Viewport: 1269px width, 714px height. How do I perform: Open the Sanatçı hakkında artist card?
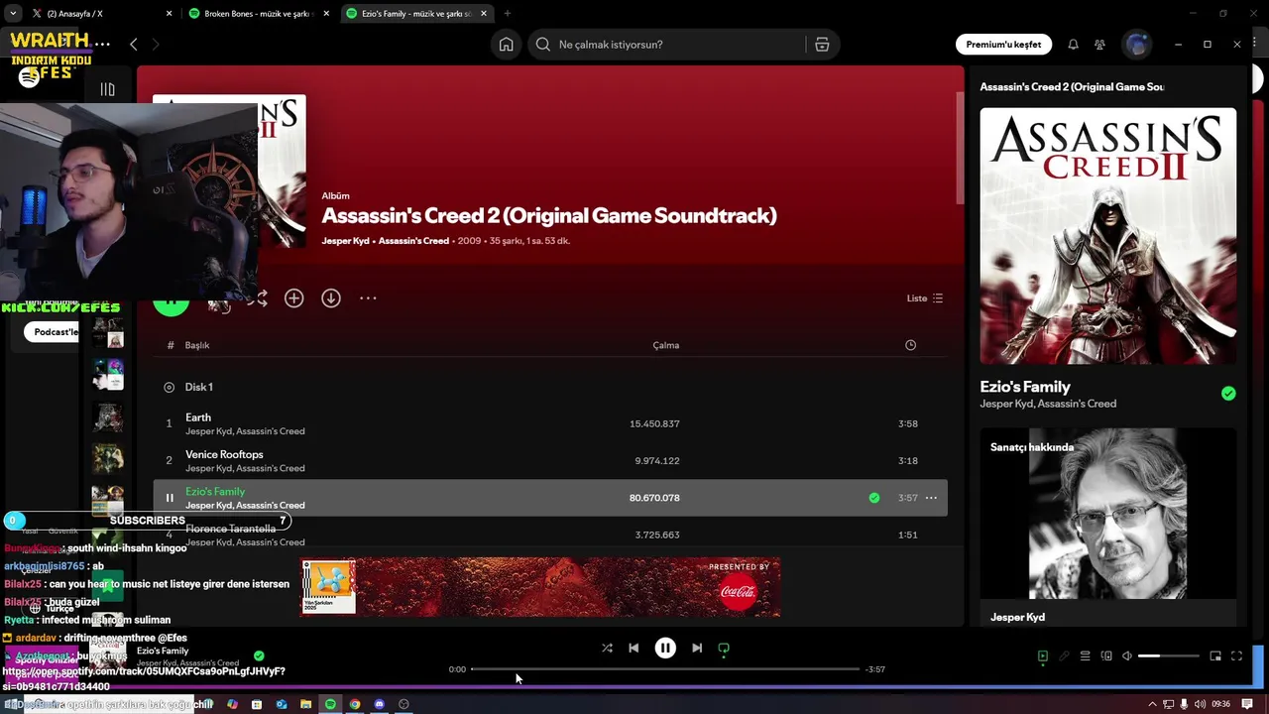point(1108,527)
